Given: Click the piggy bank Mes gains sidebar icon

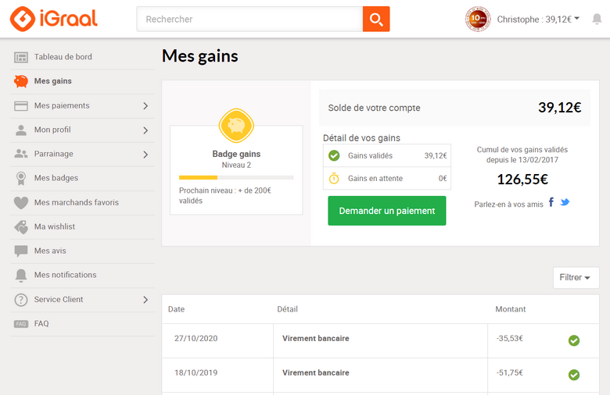Looking at the screenshot, I should tap(21, 81).
